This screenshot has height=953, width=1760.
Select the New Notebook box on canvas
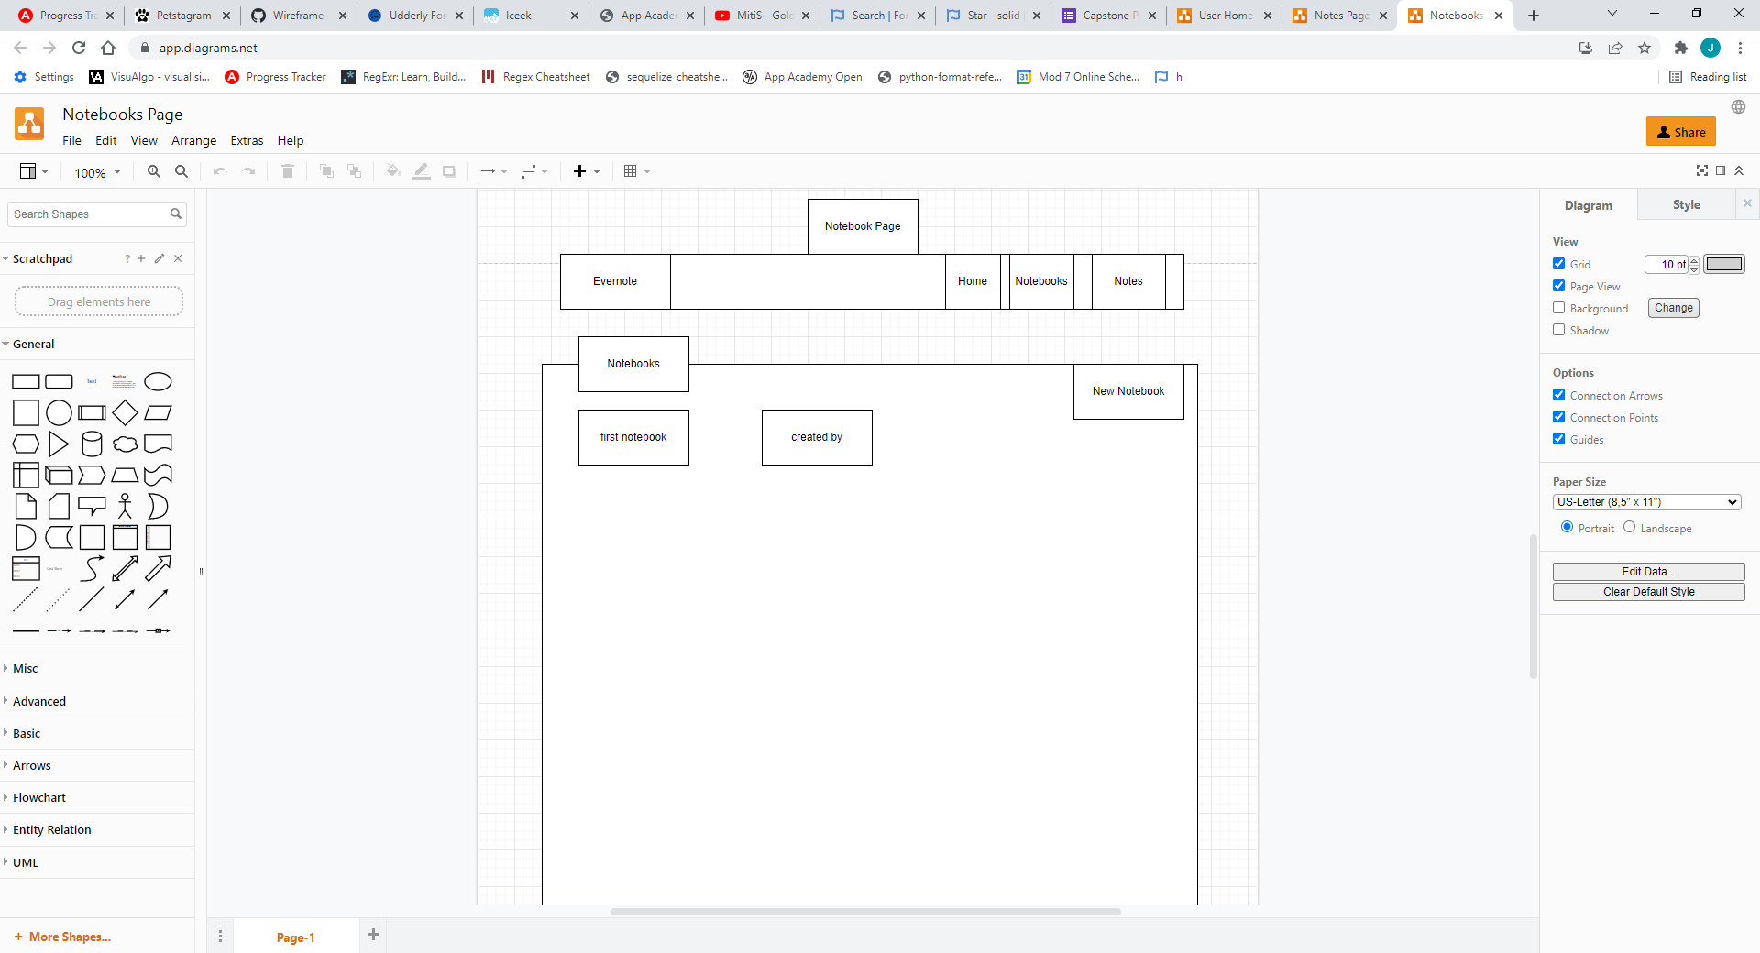point(1128,391)
